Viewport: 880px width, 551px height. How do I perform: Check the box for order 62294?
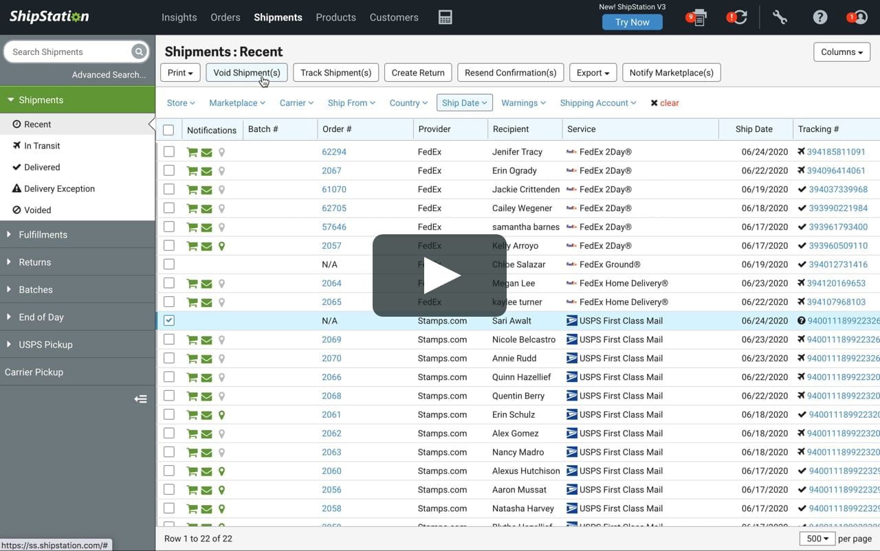pyautogui.click(x=169, y=152)
